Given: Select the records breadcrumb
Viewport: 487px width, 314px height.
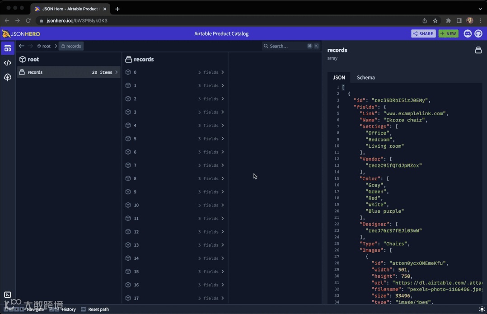Looking at the screenshot, I should pyautogui.click(x=71, y=46).
